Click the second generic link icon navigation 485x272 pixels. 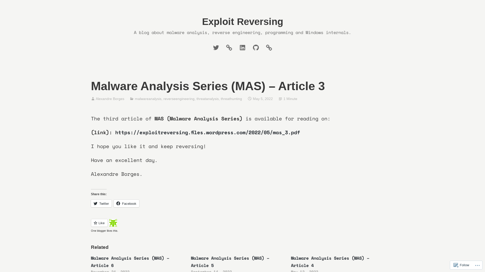[x=269, y=48]
